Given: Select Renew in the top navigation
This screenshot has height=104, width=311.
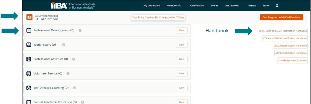Looking at the screenshot, I should coord(252,6).
